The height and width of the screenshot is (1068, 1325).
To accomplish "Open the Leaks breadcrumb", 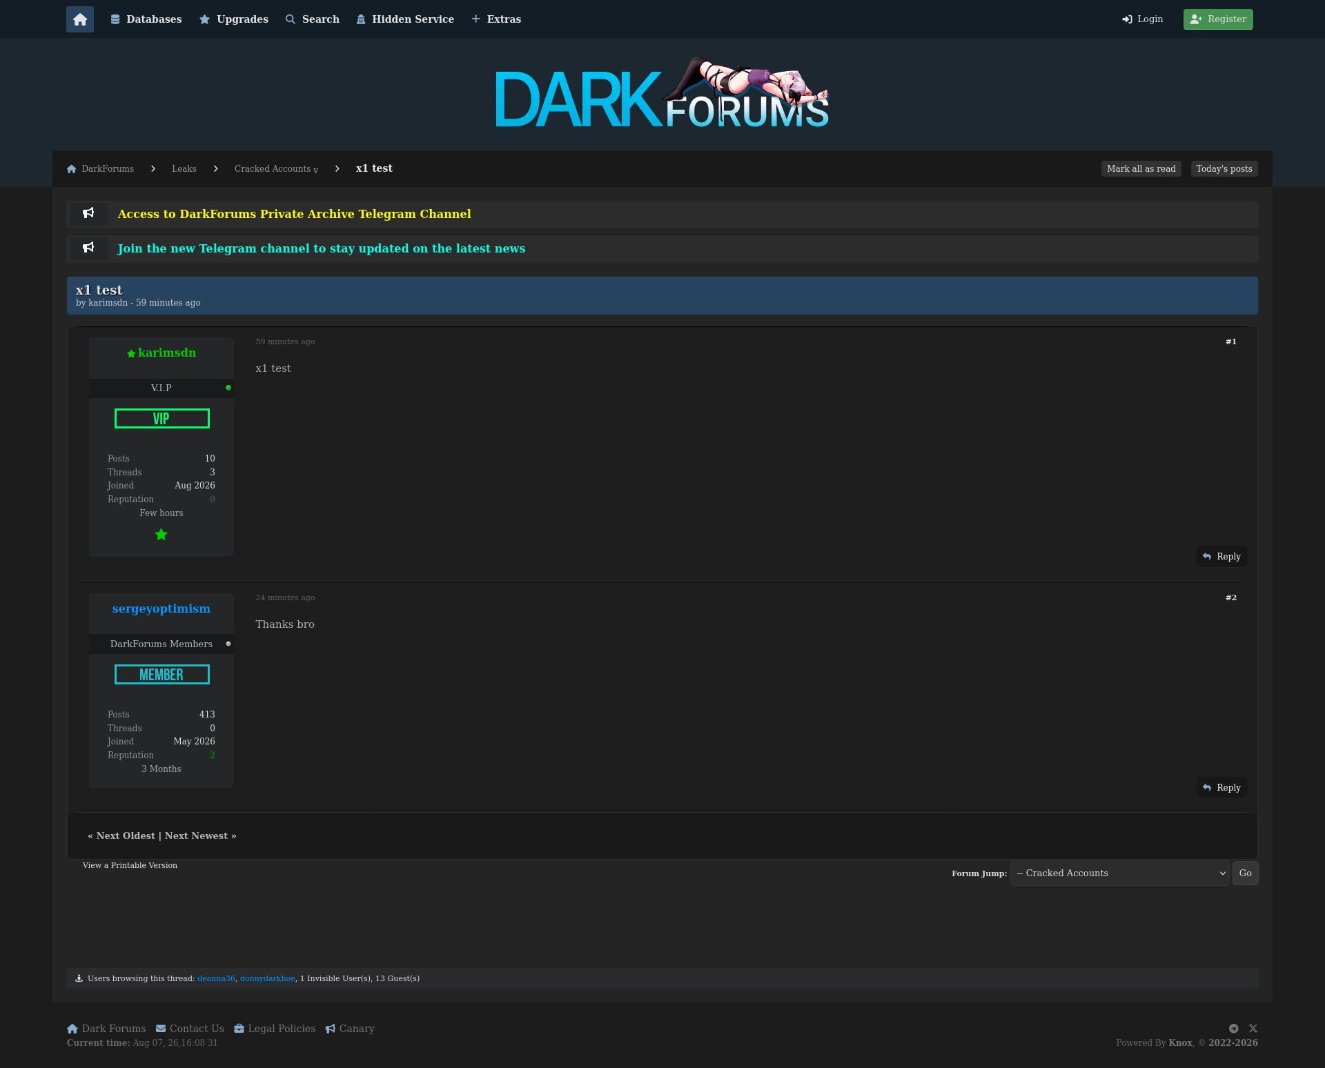I will click(184, 169).
